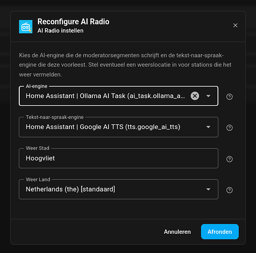This screenshot has width=256, height=253.
Task: Expand the Weer Land dropdown arrow
Action: [x=208, y=189]
